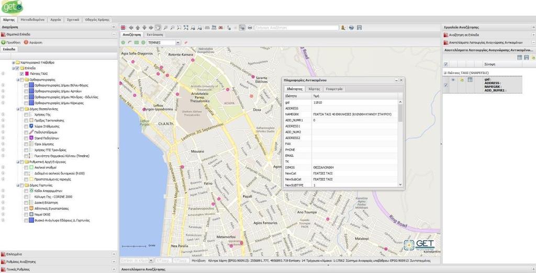Switch to the Μεταδεδομένα tab

click(x=32, y=20)
